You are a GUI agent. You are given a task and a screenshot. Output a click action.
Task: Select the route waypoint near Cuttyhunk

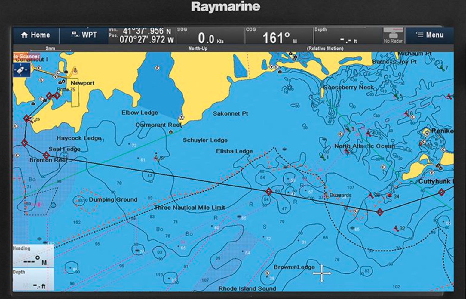point(441,192)
